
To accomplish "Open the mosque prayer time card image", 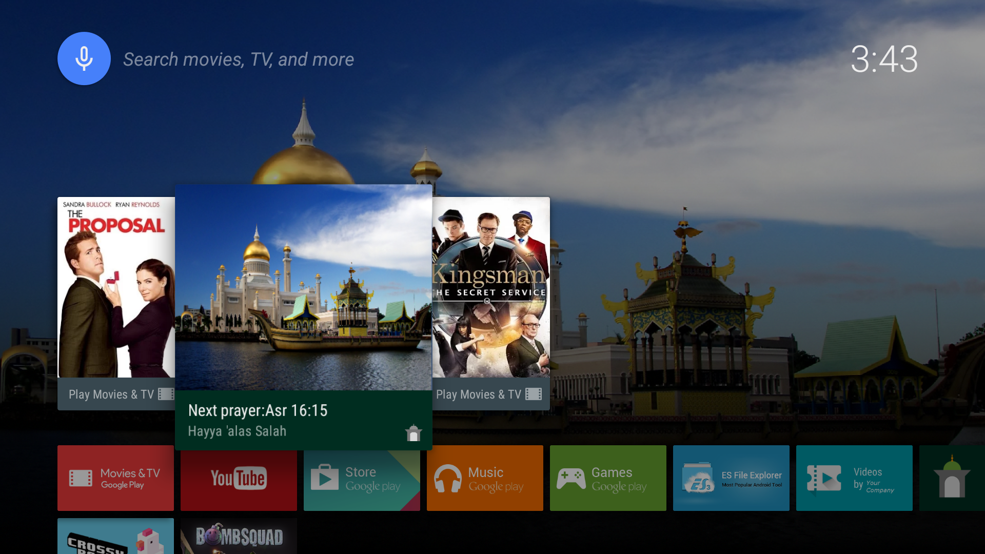I will 304,287.
